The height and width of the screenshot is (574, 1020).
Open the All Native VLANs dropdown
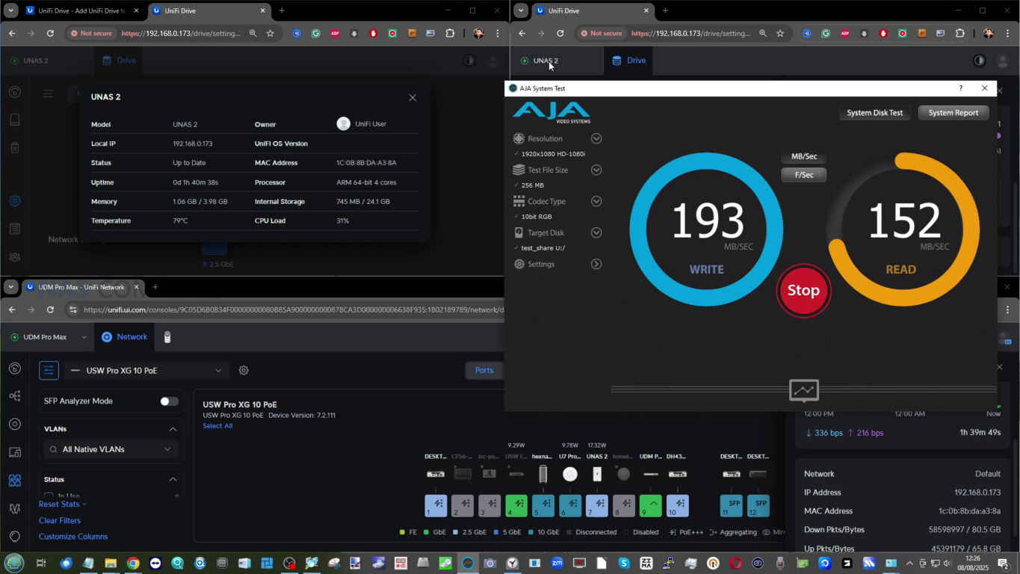pyautogui.click(x=111, y=449)
